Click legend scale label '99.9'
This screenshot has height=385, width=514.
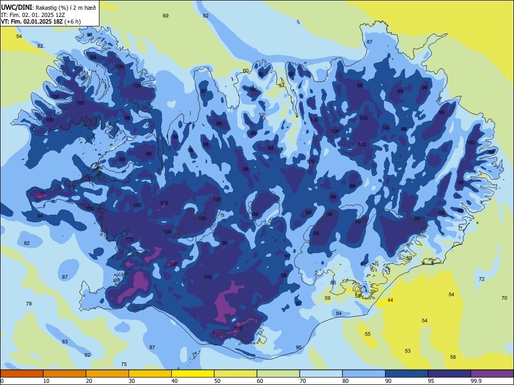[476, 381]
